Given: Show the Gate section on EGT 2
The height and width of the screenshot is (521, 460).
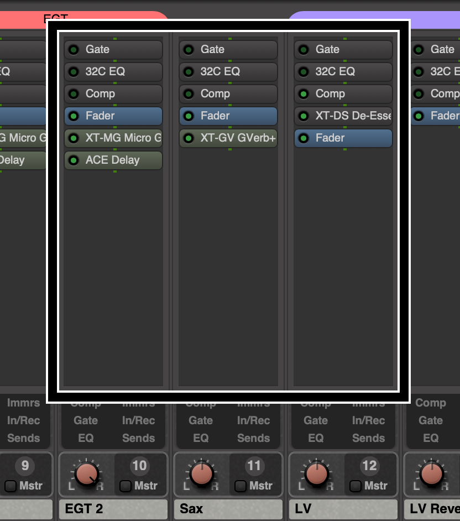Looking at the screenshot, I should (x=86, y=420).
